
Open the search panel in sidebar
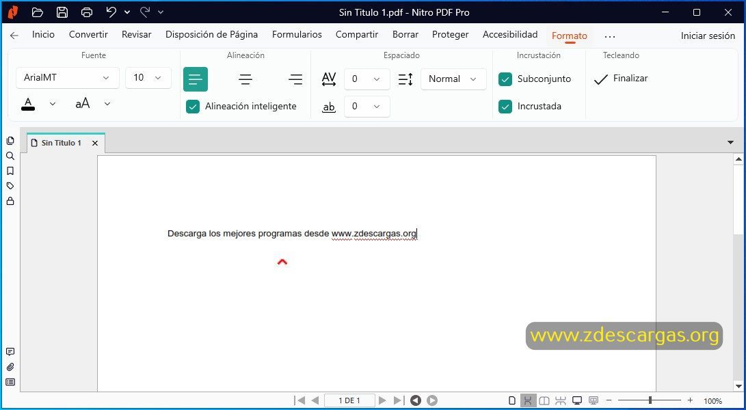coord(10,156)
